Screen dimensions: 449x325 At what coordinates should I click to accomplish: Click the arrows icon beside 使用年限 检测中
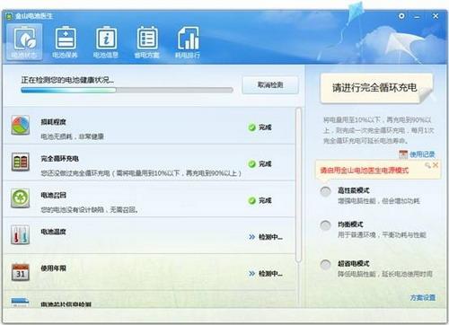tap(252, 274)
